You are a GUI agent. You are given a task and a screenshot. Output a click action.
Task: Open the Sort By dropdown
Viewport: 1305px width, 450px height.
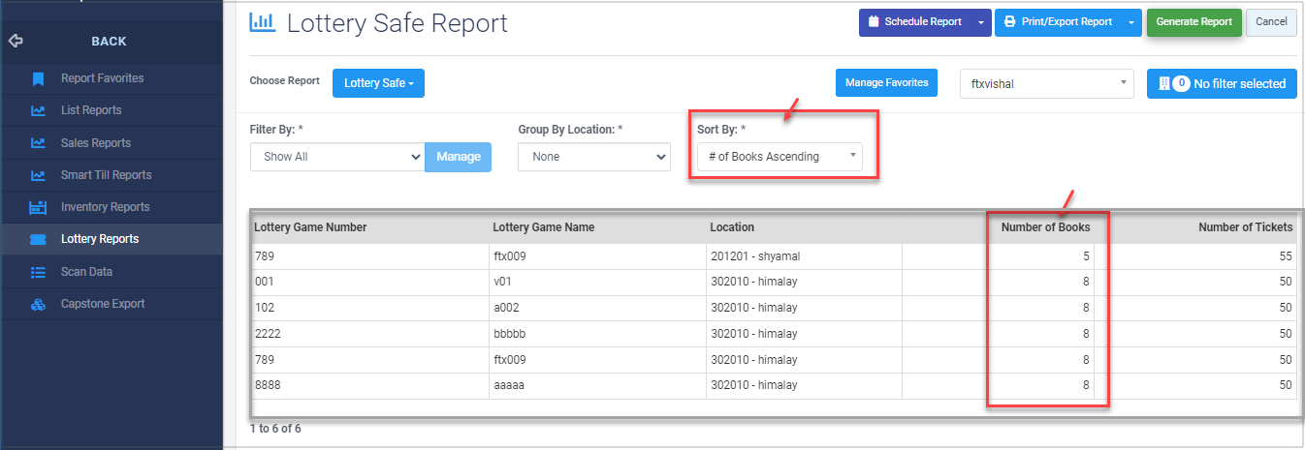tap(780, 157)
